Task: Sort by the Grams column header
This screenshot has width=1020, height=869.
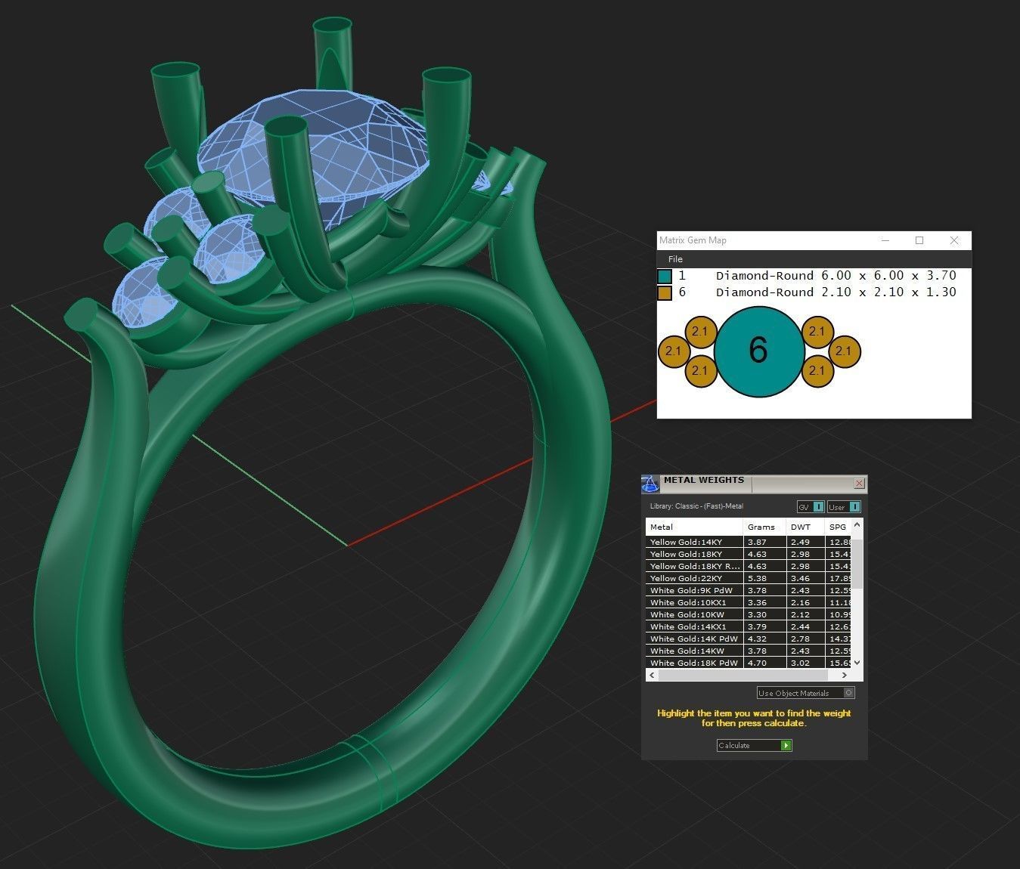Action: click(764, 527)
